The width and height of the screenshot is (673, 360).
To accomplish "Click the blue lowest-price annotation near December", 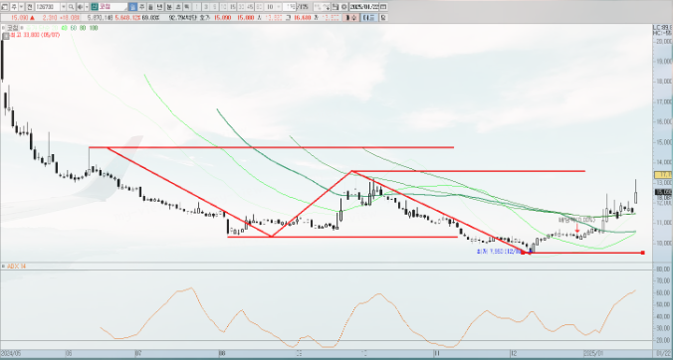I will point(499,252).
